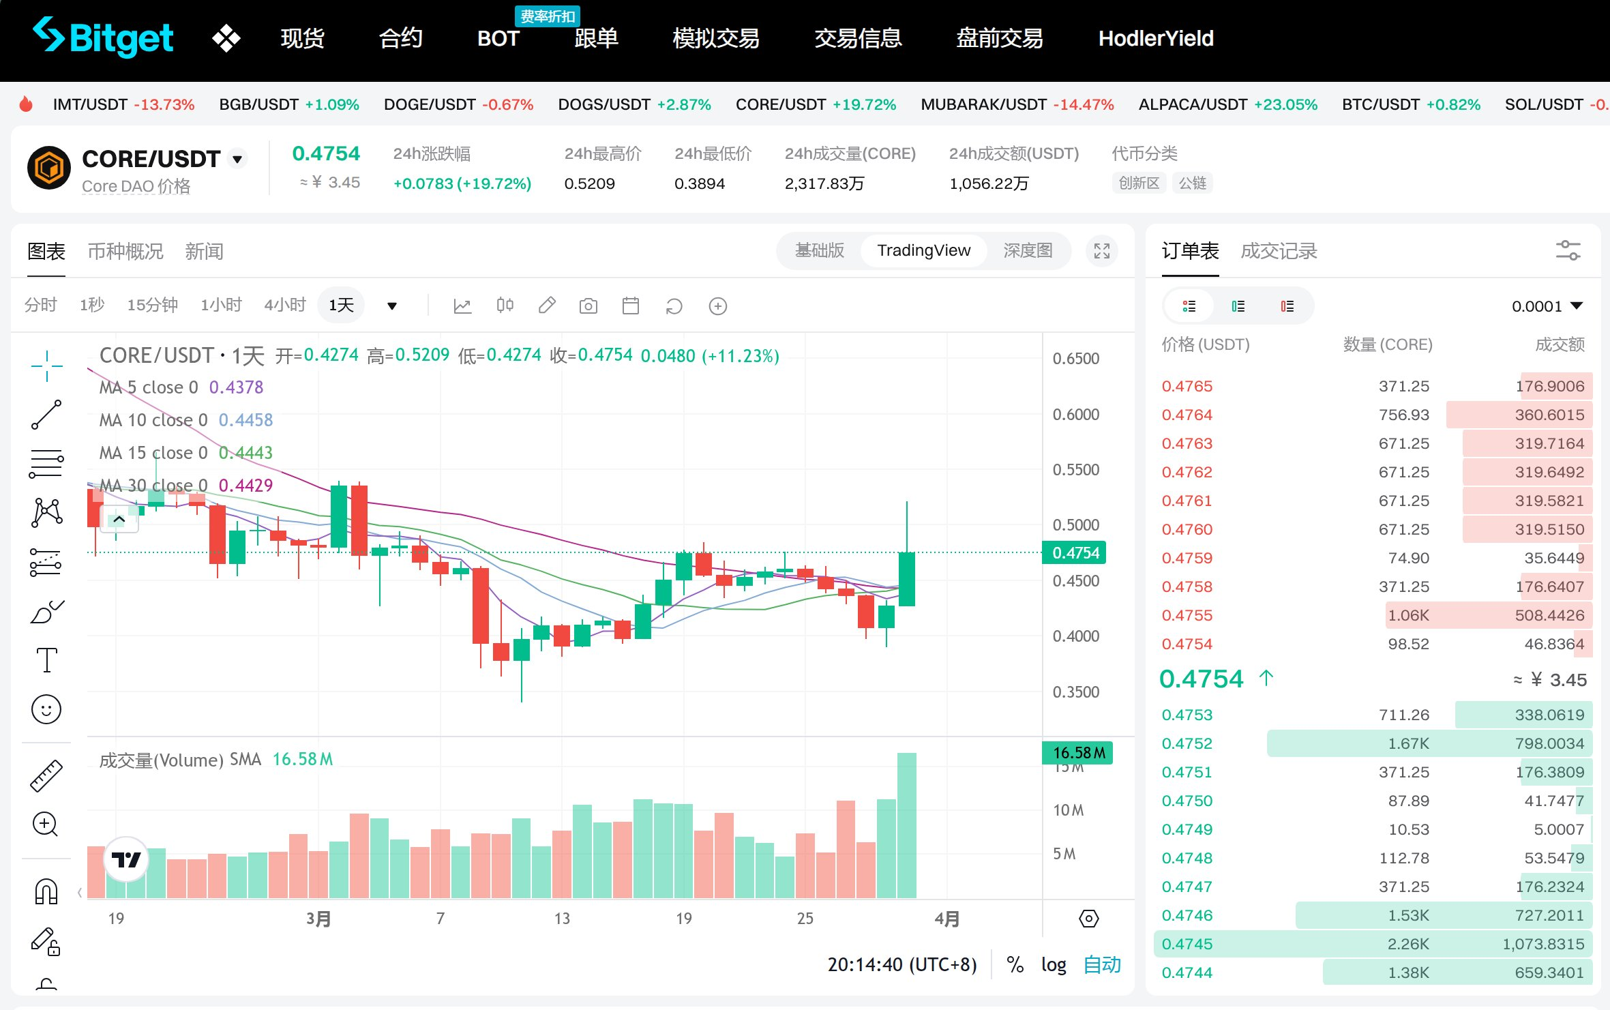Viewport: 1610px width, 1010px height.
Task: Take a chart snapshot with camera icon
Action: [x=588, y=306]
